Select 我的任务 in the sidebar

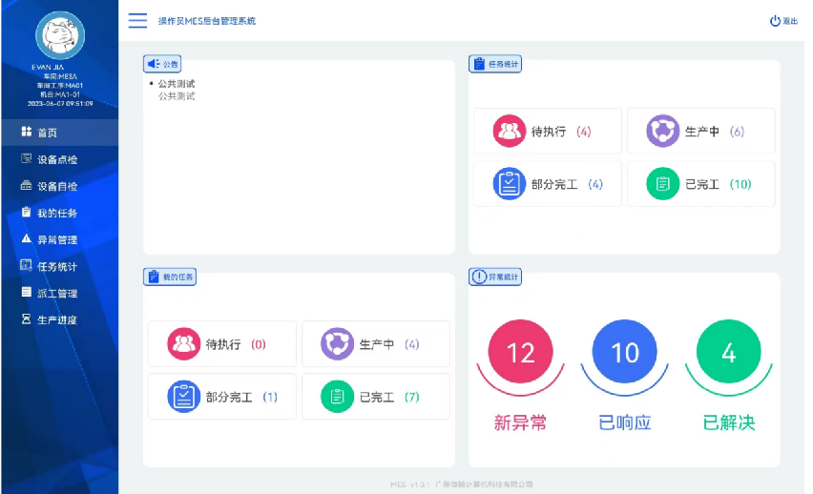[x=59, y=213]
